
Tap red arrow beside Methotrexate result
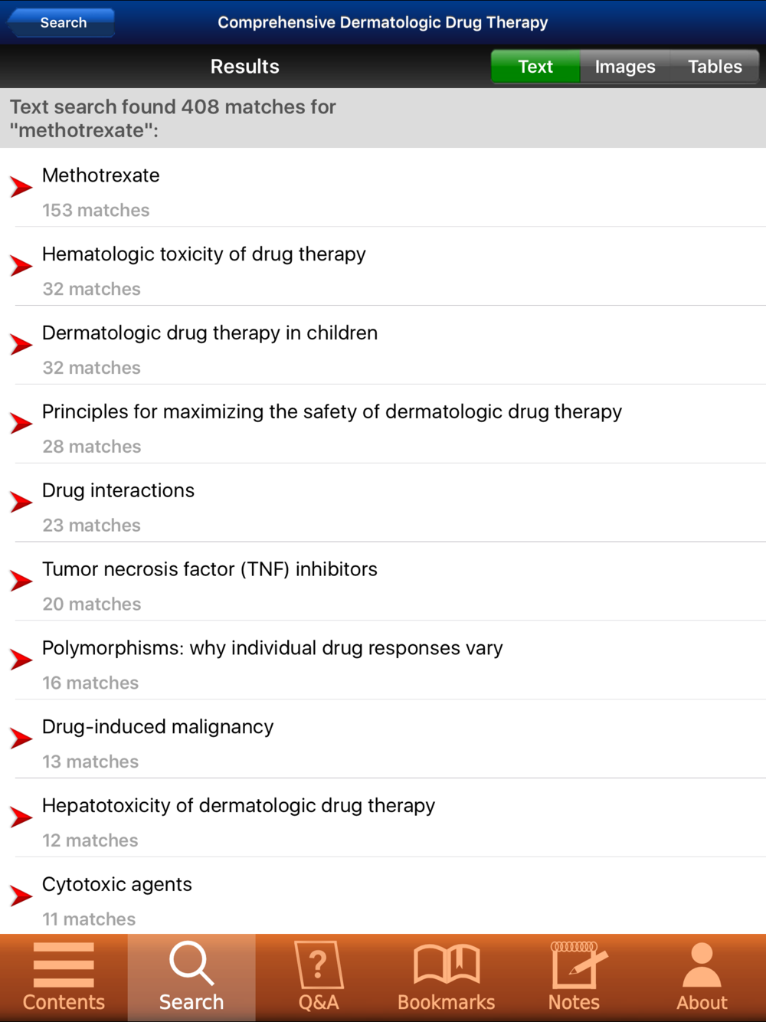click(x=21, y=187)
